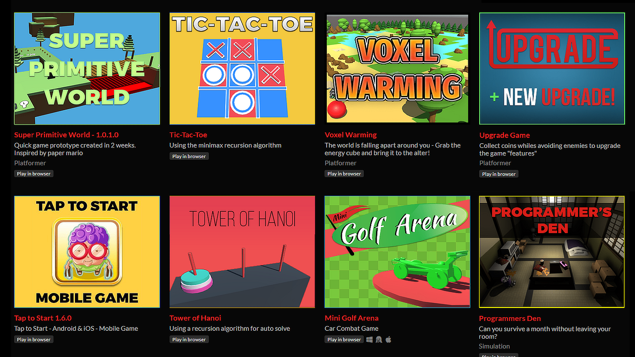This screenshot has width=635, height=357.
Task: Open the Tap to Start mobile game thumbnail
Action: [87, 252]
